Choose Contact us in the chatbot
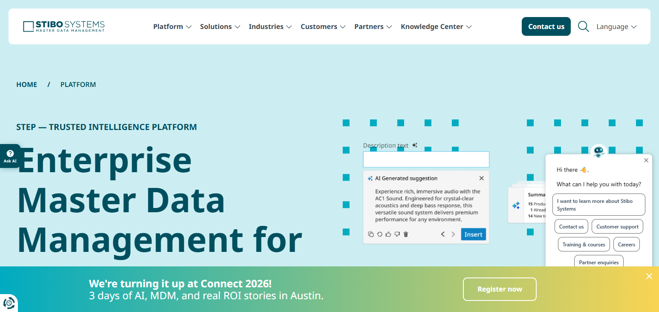 pos(571,226)
